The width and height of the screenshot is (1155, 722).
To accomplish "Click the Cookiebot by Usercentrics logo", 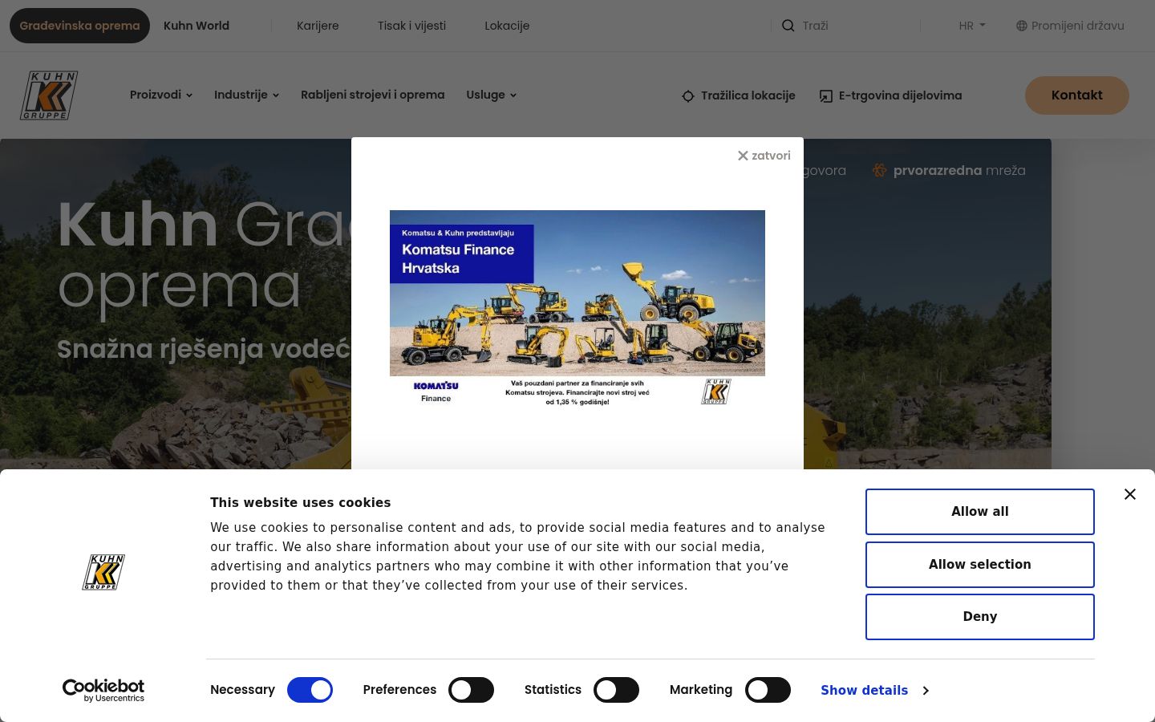I will click(x=103, y=690).
